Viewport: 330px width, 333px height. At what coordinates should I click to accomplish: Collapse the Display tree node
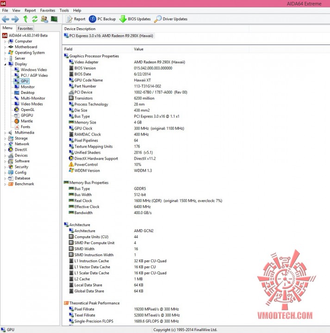coord(5,64)
